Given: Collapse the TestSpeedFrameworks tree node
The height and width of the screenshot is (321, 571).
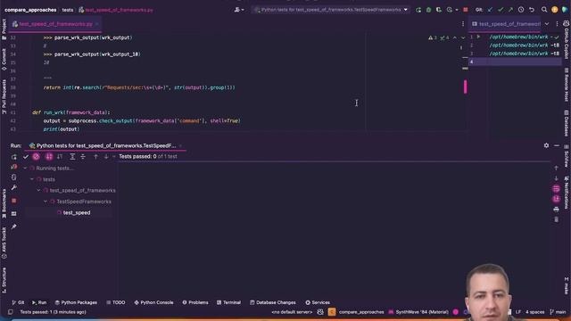Looking at the screenshot, I should pos(46,202).
